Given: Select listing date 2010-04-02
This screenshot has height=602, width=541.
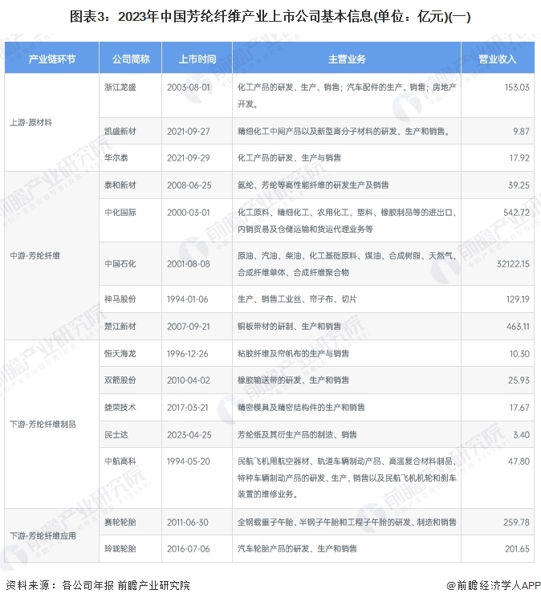Looking at the screenshot, I should pyautogui.click(x=189, y=380).
